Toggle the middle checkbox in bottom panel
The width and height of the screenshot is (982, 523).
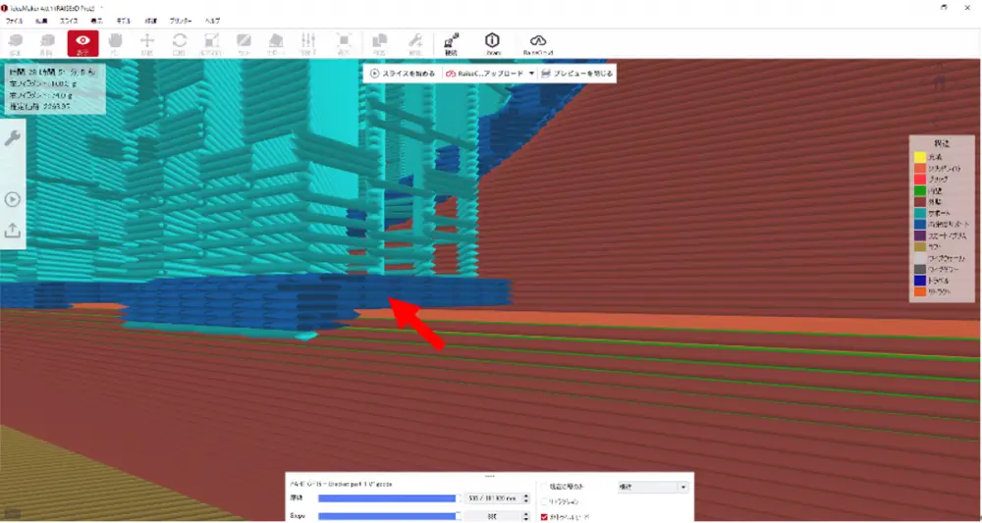coord(544,501)
